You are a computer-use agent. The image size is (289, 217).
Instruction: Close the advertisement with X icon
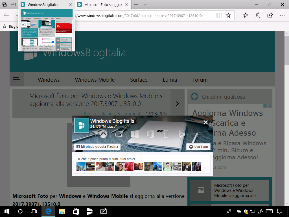pyautogui.click(x=270, y=106)
